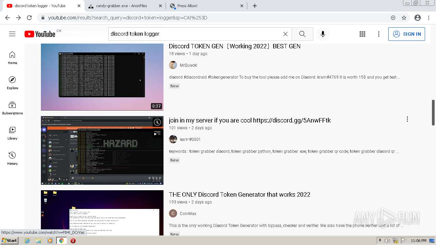Start voice search with the microphone
436x245 pixels.
pos(323,34)
